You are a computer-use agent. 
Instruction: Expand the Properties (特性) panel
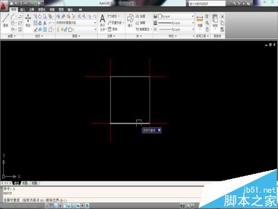click(x=172, y=36)
